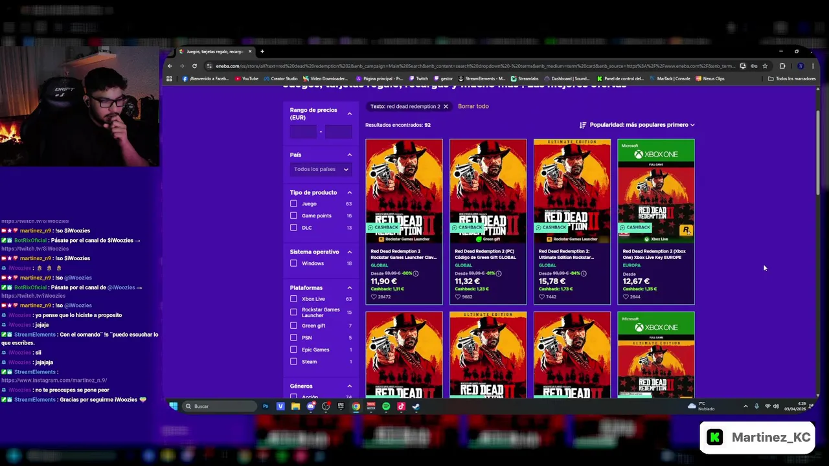This screenshot has width=829, height=466.
Task: Open the volume control in system tray
Action: pos(776,406)
